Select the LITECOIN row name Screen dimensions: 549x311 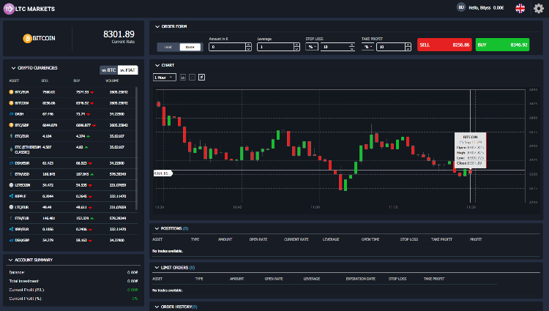(23, 185)
